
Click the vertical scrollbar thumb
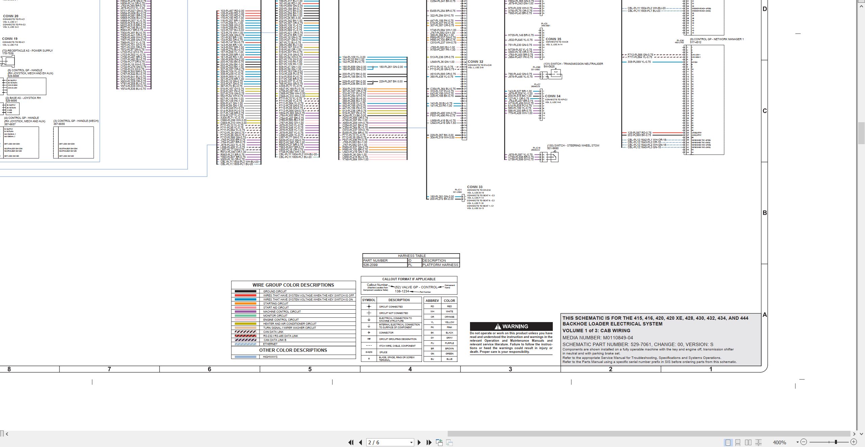pos(862,133)
